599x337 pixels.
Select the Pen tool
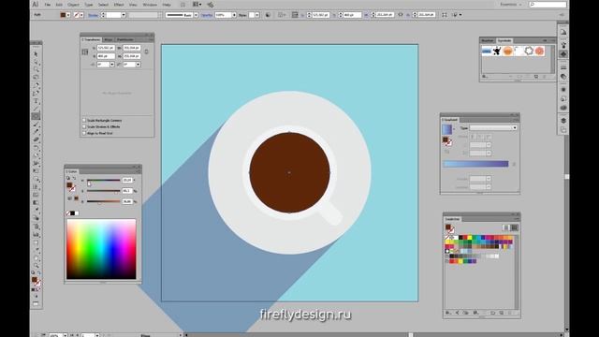(x=36, y=85)
